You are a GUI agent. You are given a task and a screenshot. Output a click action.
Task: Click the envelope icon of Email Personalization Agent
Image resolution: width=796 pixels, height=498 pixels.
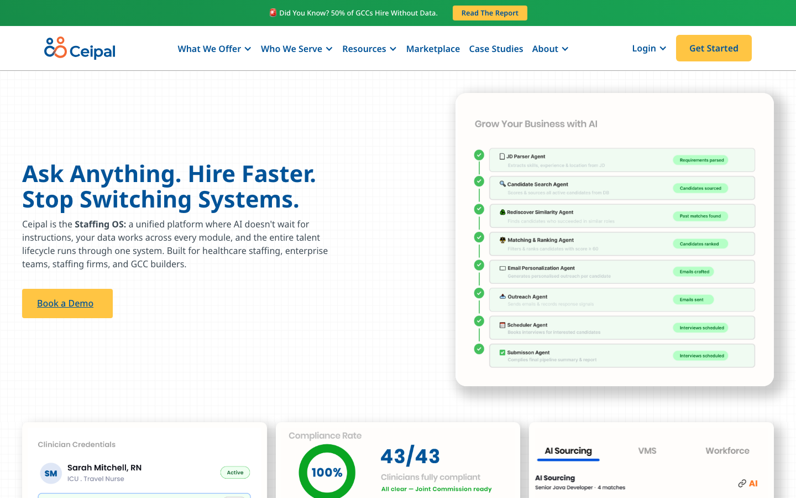[x=502, y=268]
